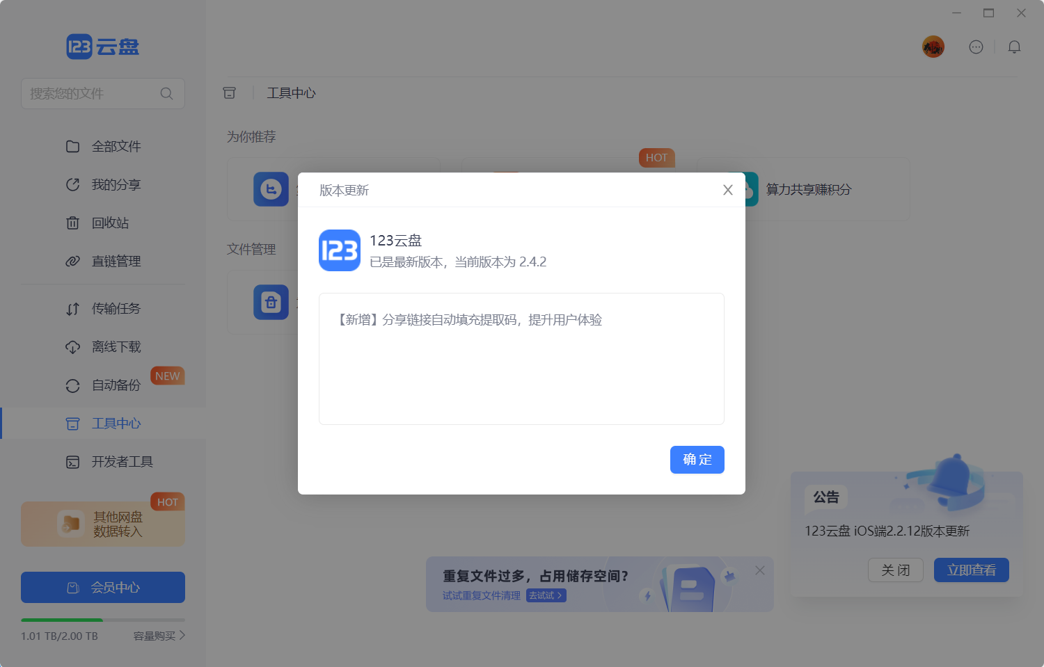Click the 123 app icon in the dialog

coord(340,250)
